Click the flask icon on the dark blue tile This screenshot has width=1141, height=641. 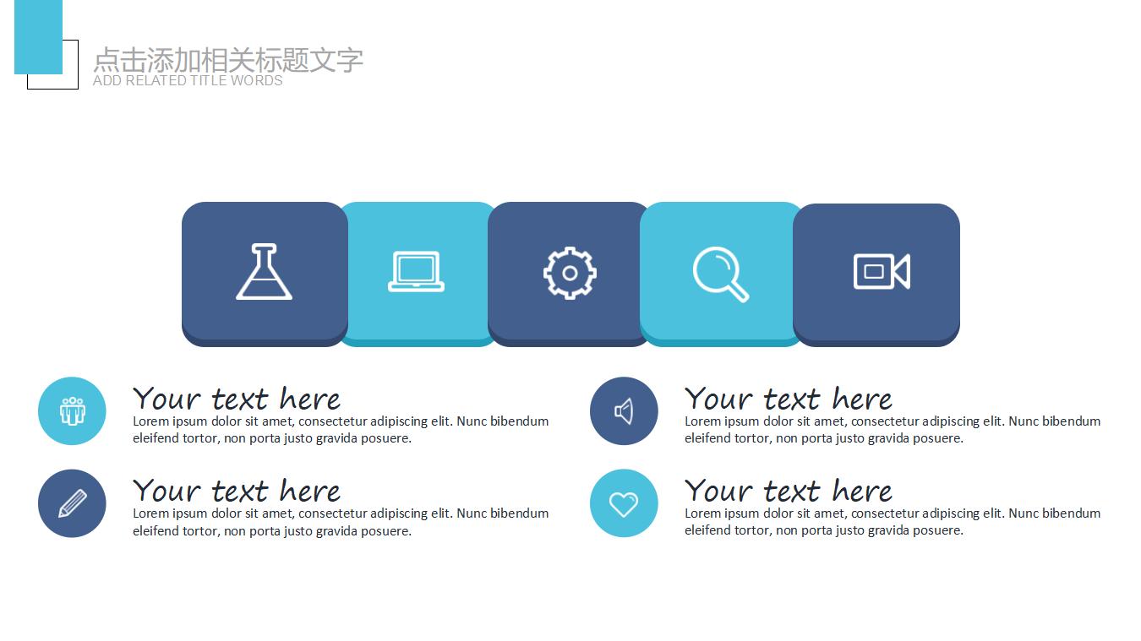pyautogui.click(x=264, y=272)
